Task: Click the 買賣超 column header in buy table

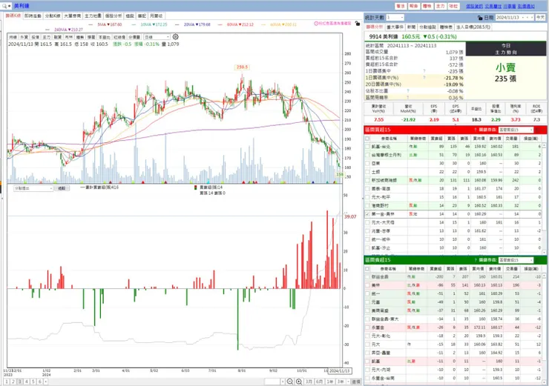Action: click(x=436, y=139)
